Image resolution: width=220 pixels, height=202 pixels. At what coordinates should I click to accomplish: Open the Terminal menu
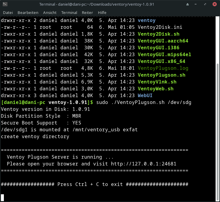click(69, 12)
